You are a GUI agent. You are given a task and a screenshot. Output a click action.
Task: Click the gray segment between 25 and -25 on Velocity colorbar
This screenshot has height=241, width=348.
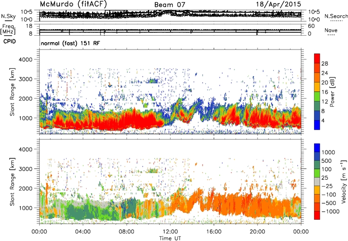317,181
